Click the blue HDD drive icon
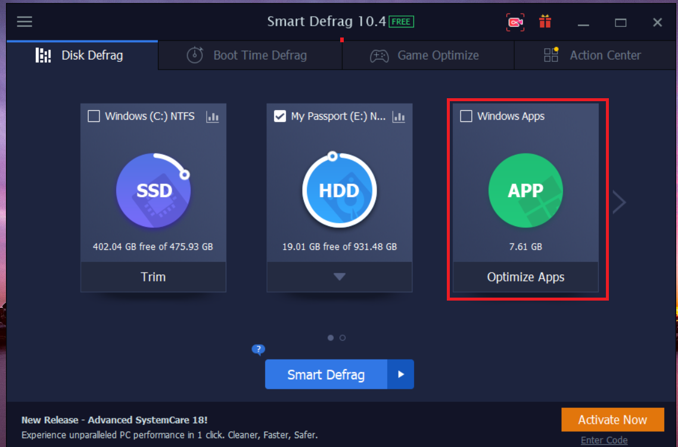Image resolution: width=678 pixels, height=447 pixels. (340, 190)
